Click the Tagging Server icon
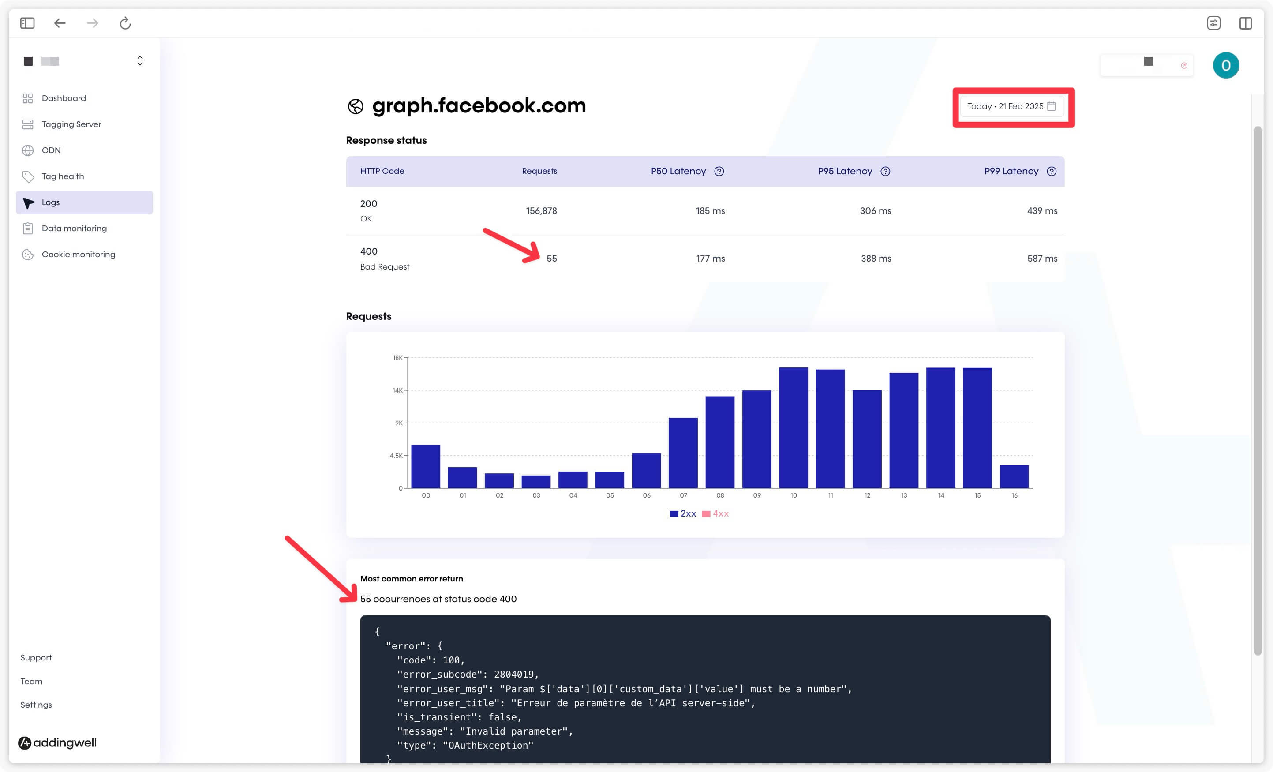Viewport: 1273px width, 772px height. tap(28, 124)
